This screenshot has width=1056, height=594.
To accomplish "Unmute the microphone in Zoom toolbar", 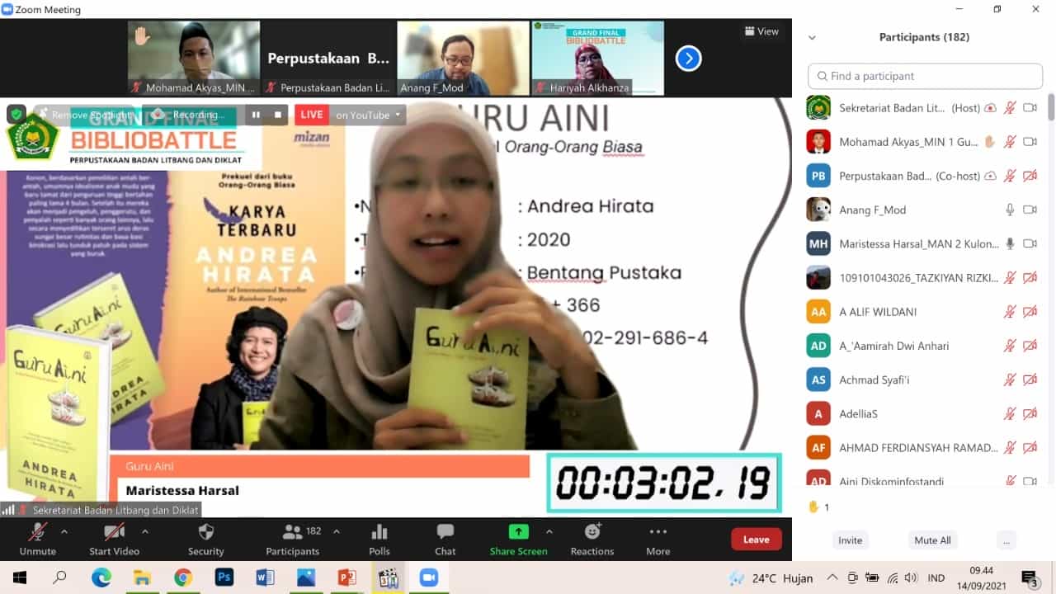I will [x=38, y=532].
